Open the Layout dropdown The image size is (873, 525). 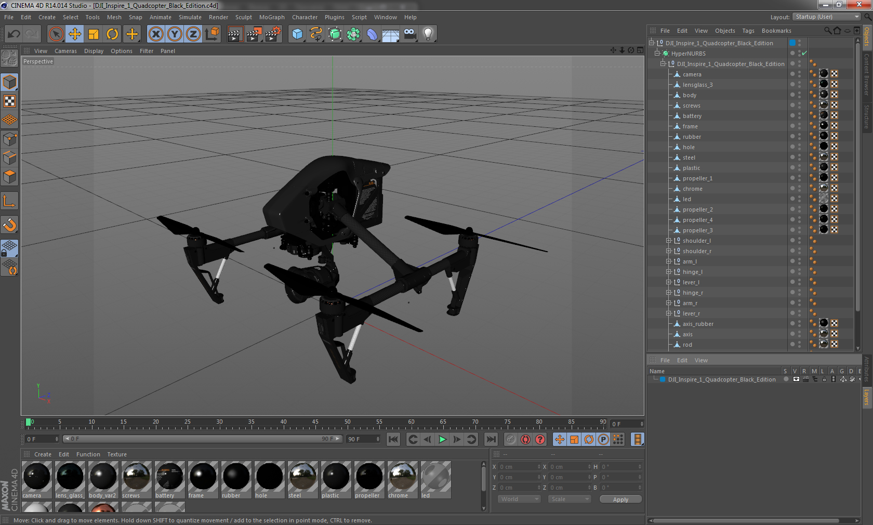click(827, 17)
